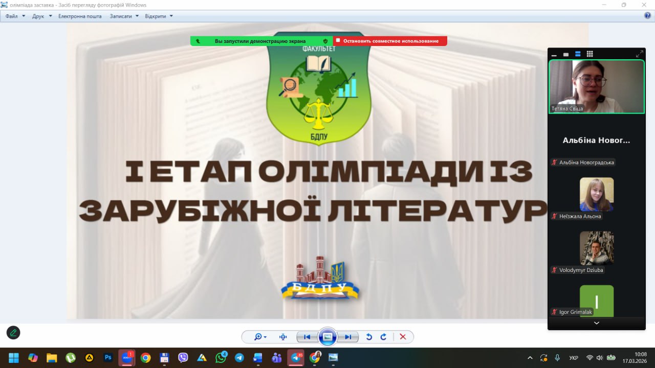Click the actual size fit icon
655x368 pixels.
[283, 337]
